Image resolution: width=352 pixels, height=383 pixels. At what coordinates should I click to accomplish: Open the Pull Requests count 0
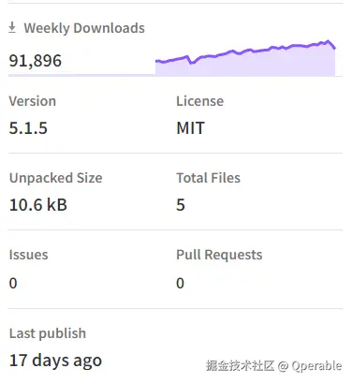(181, 283)
